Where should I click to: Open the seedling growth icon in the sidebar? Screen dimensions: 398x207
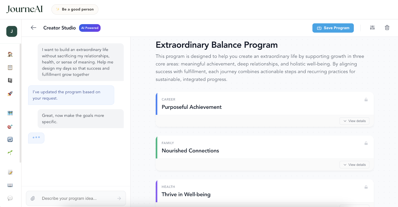[x=10, y=153]
